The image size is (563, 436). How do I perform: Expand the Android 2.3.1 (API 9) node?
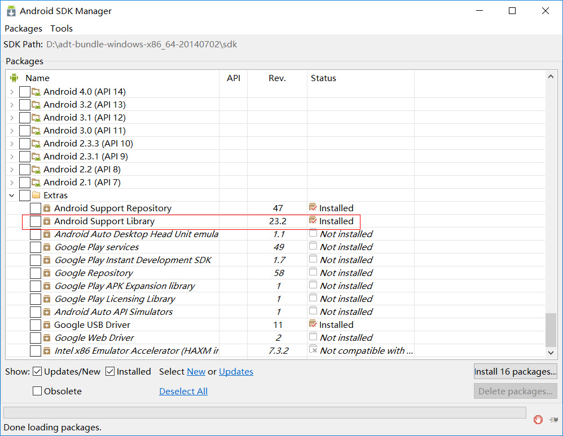(x=12, y=157)
